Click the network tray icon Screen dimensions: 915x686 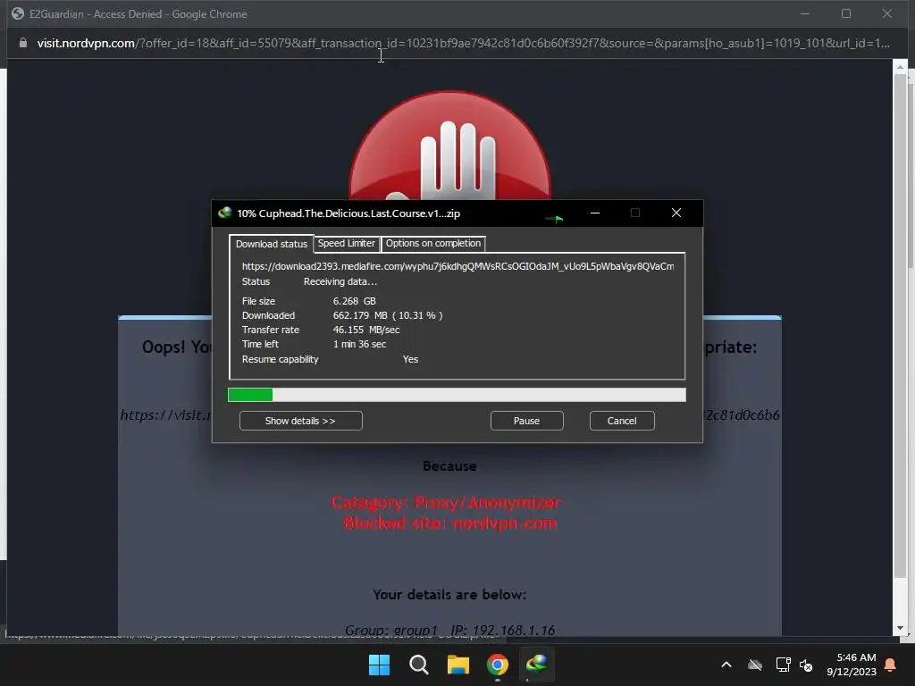point(783,665)
